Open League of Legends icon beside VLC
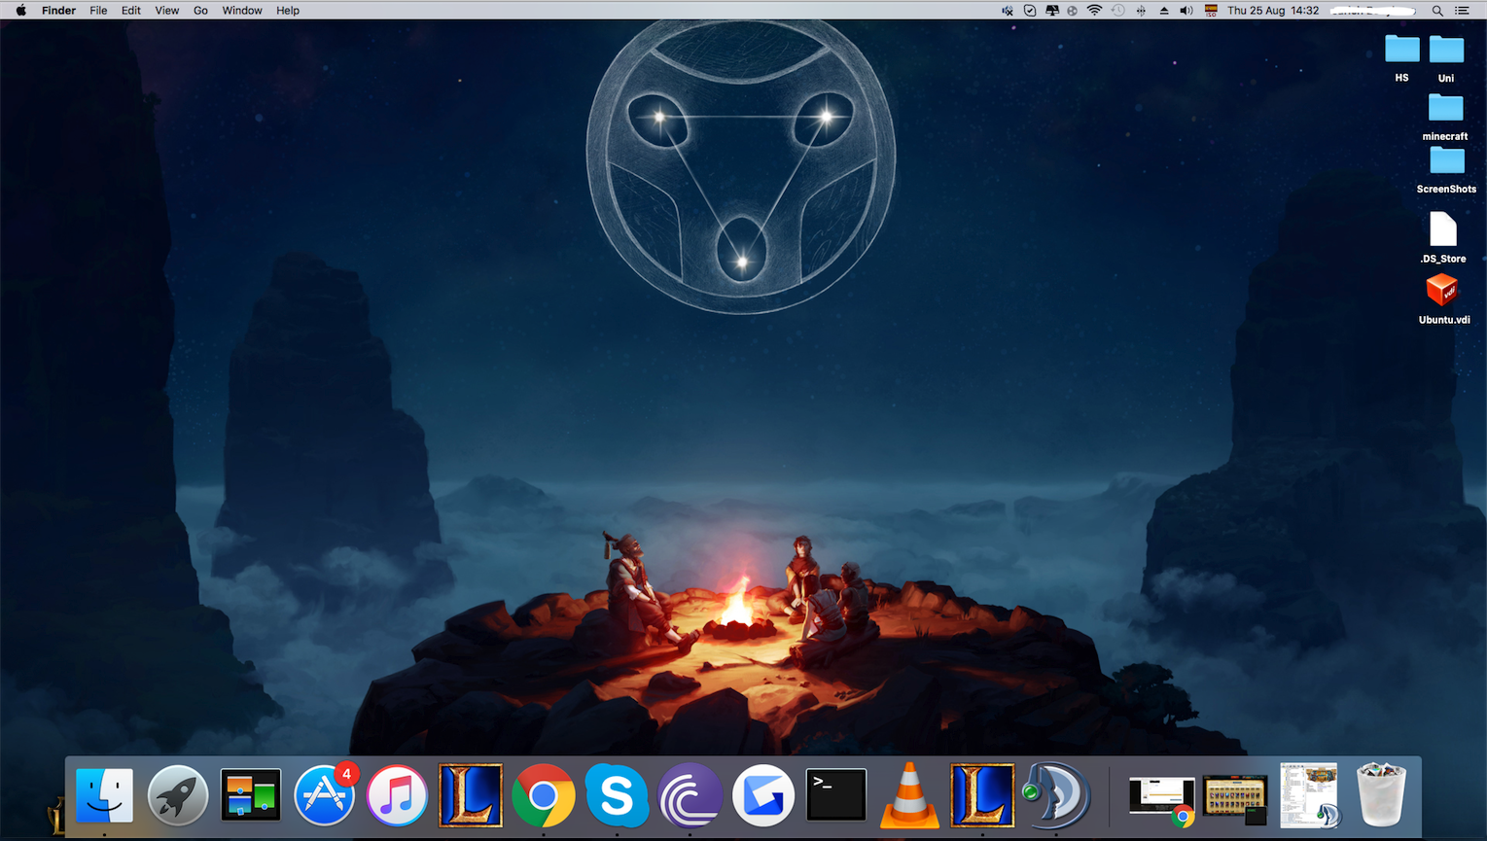Viewport: 1487px width, 841px height. [982, 795]
